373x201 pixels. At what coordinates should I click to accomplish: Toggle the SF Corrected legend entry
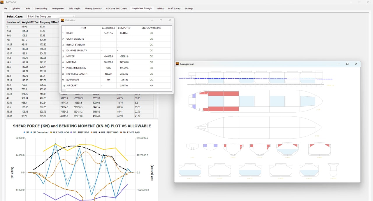39,132
